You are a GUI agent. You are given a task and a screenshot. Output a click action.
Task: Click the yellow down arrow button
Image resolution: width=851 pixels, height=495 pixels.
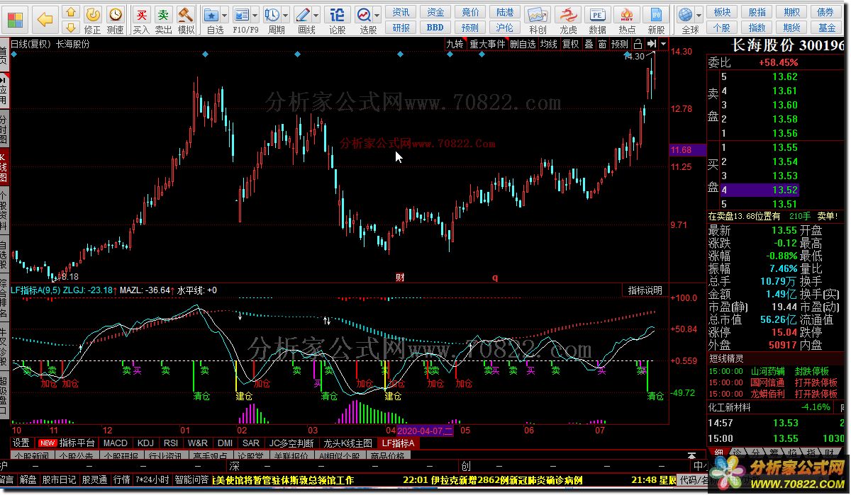click(70, 27)
